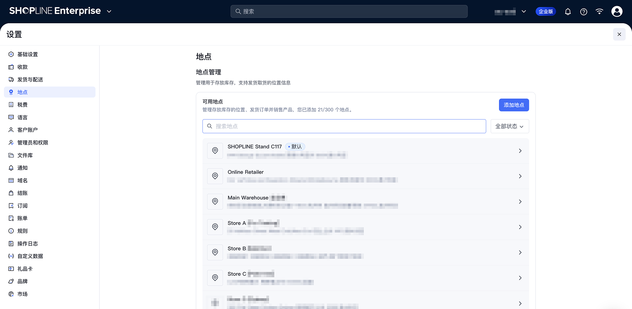632x309 pixels.
Task: Click the 企业版 enterprise badge
Action: tap(546, 11)
